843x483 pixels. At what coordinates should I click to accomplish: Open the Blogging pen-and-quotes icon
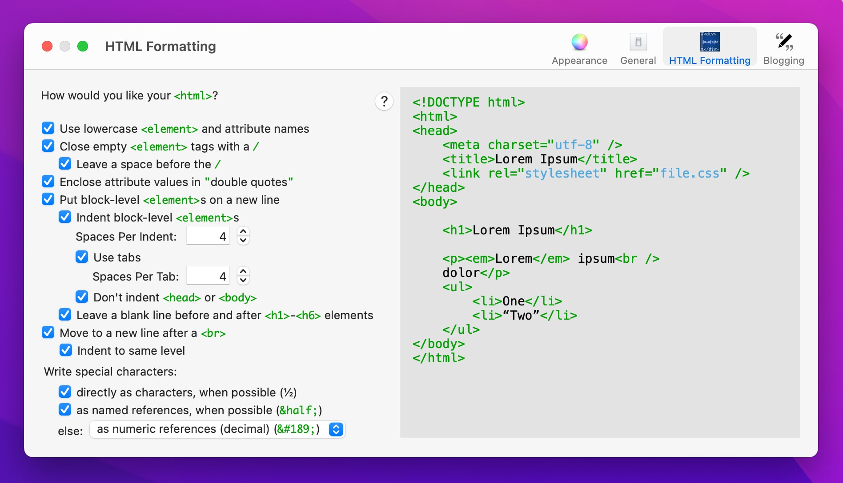pos(784,42)
